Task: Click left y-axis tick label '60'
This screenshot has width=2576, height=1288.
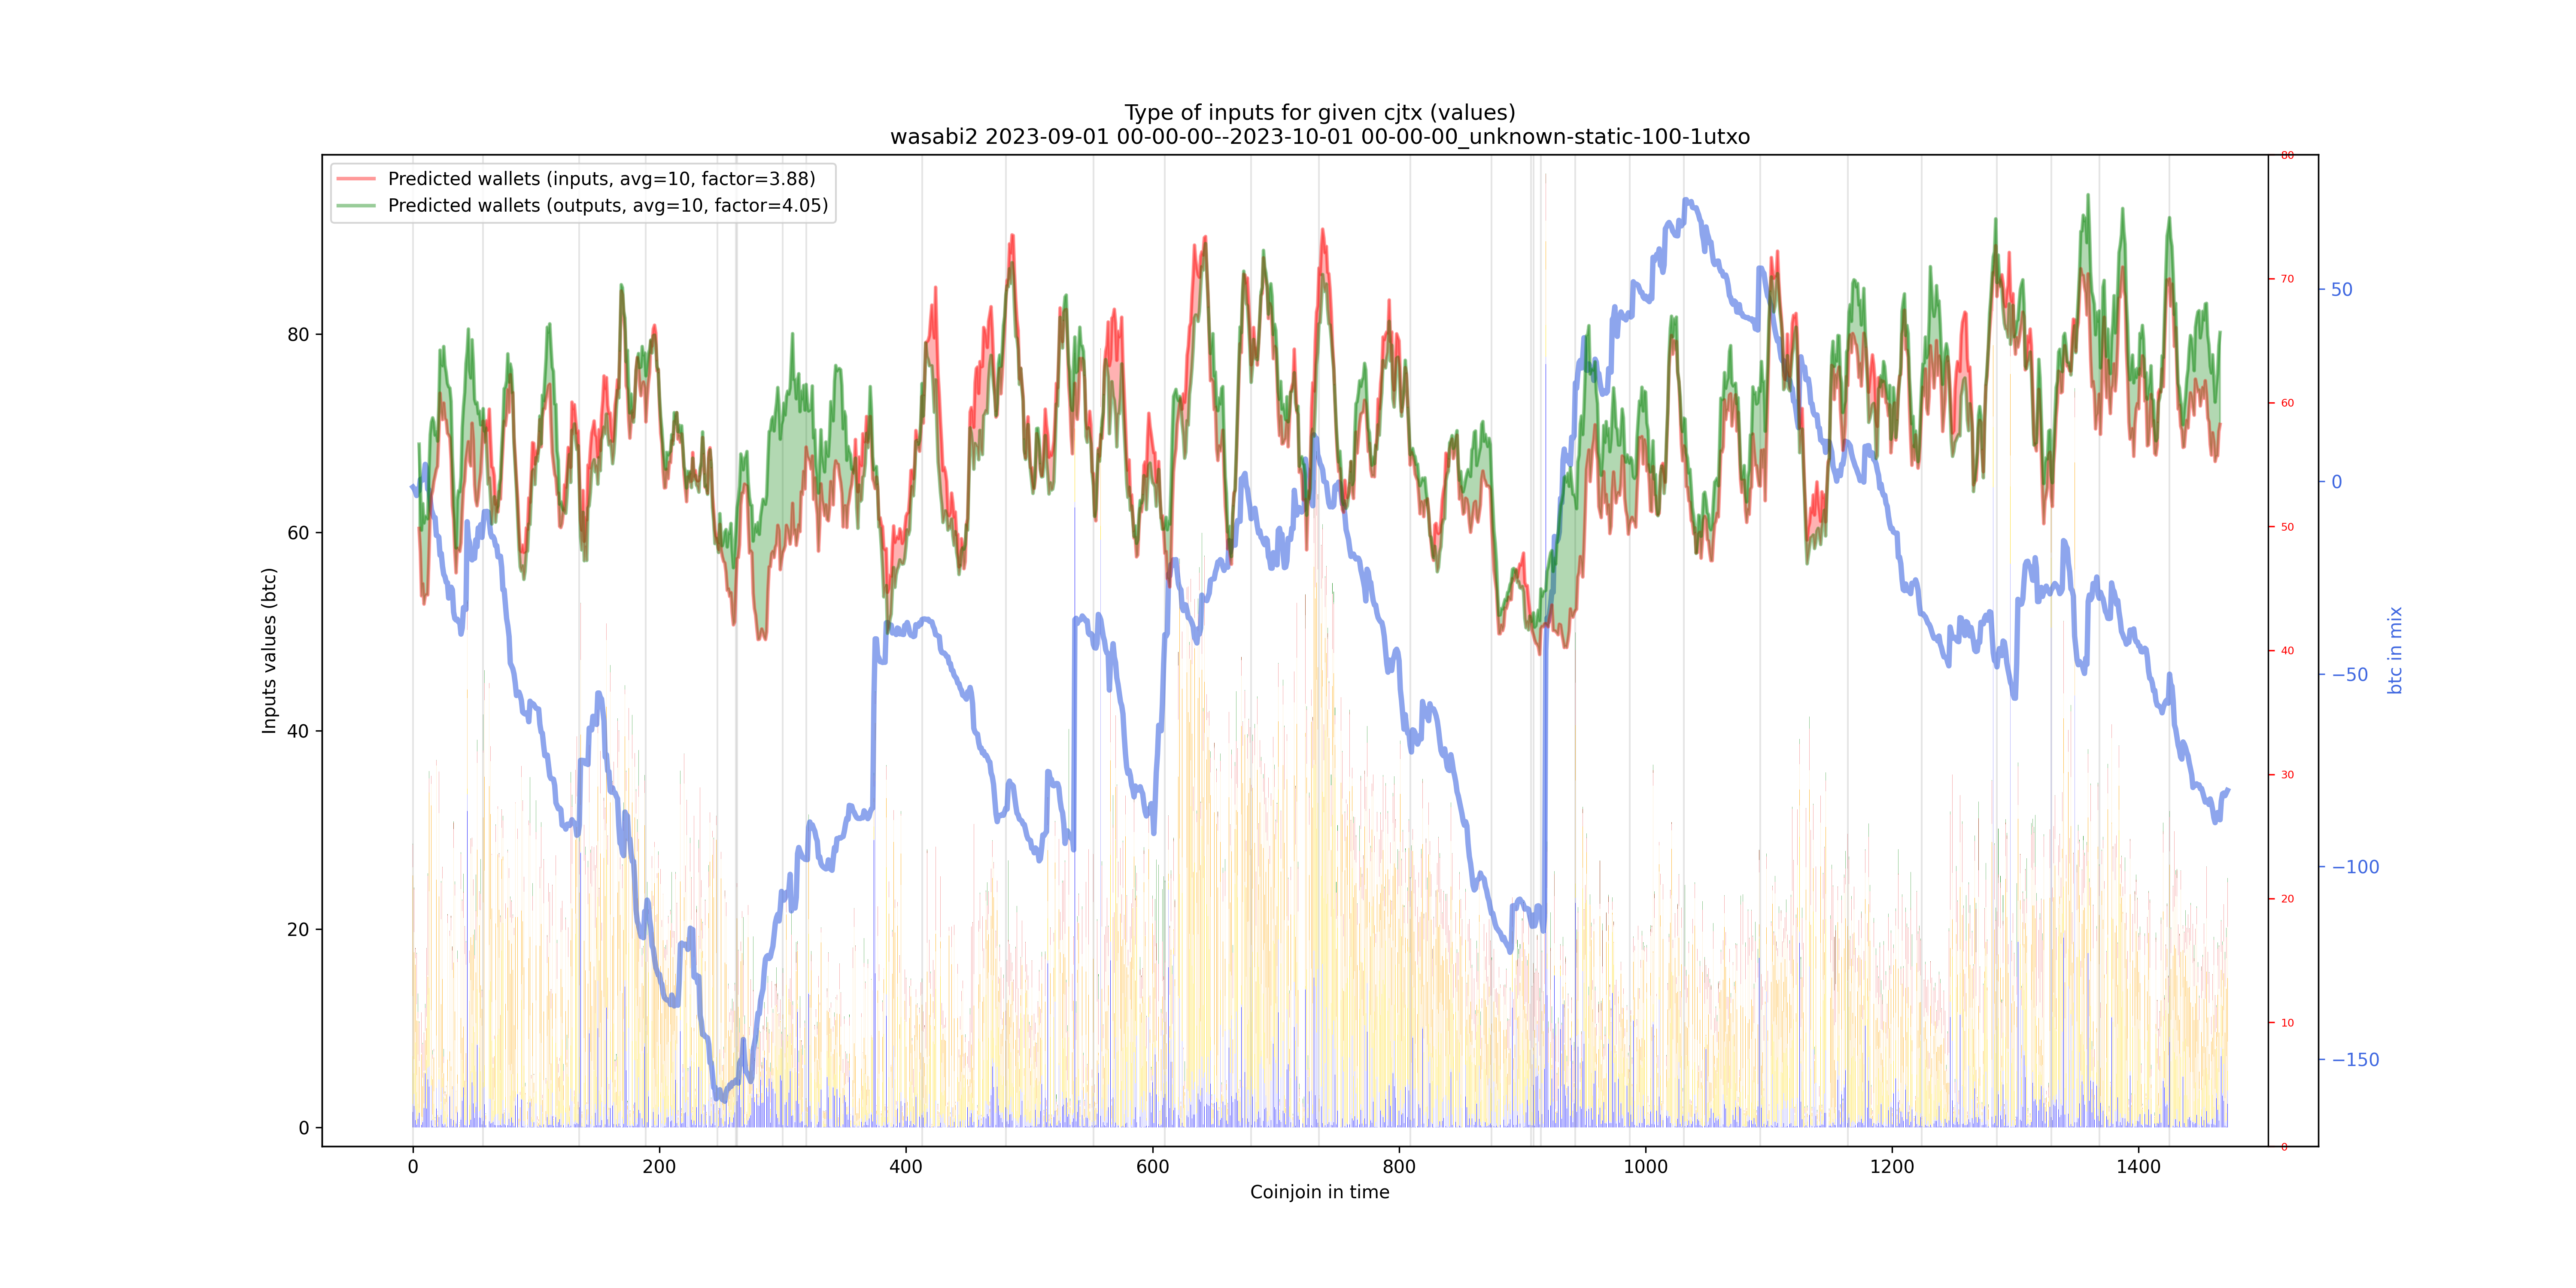Action: click(298, 533)
